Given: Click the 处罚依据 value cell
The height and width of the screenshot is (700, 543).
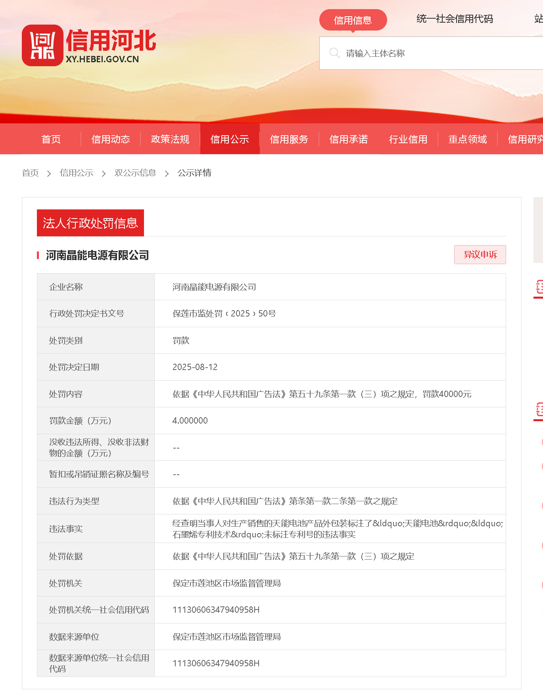Looking at the screenshot, I should pos(330,556).
